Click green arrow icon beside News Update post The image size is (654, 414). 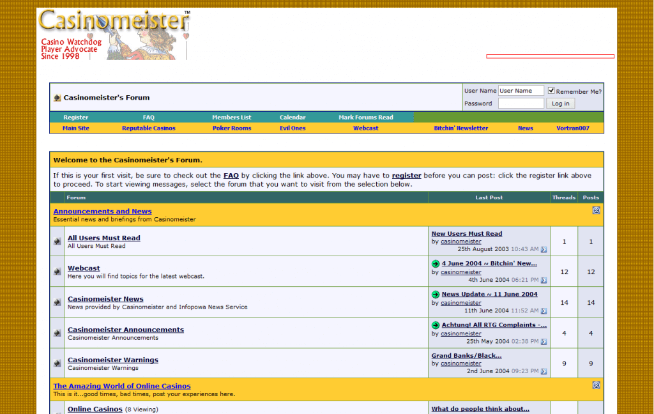436,295
